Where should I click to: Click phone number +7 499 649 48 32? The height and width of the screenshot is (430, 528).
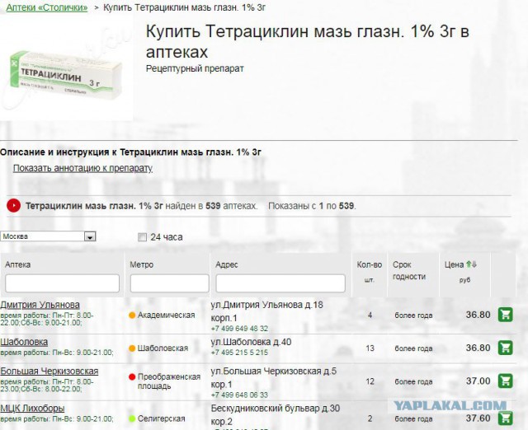coord(239,329)
